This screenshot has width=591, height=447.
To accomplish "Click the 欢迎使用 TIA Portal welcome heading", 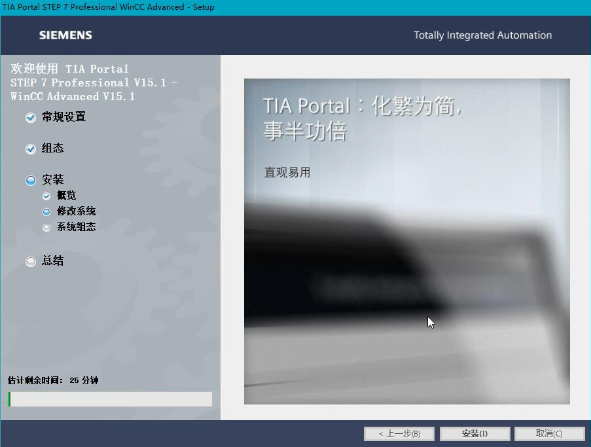I will pyautogui.click(x=94, y=82).
